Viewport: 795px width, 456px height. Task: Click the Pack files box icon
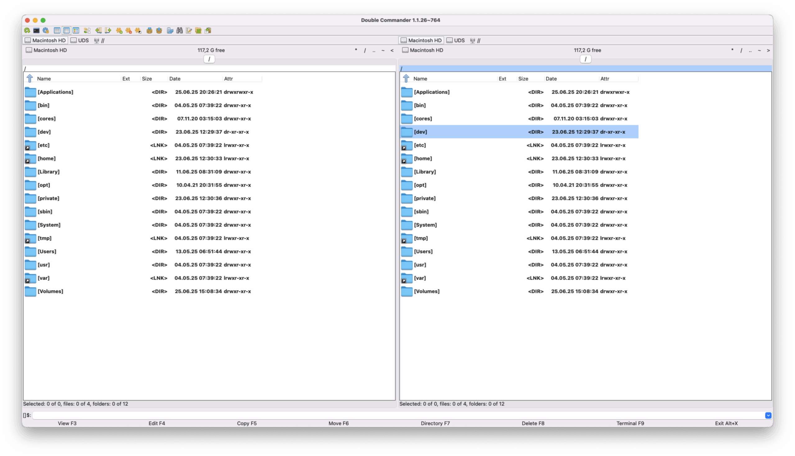[x=150, y=30]
